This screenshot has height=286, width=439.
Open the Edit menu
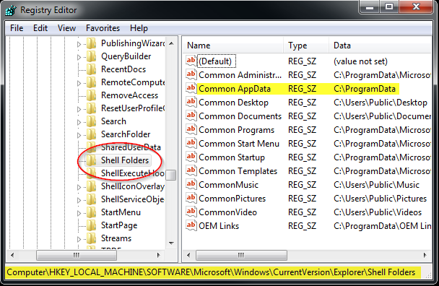pyautogui.click(x=40, y=28)
